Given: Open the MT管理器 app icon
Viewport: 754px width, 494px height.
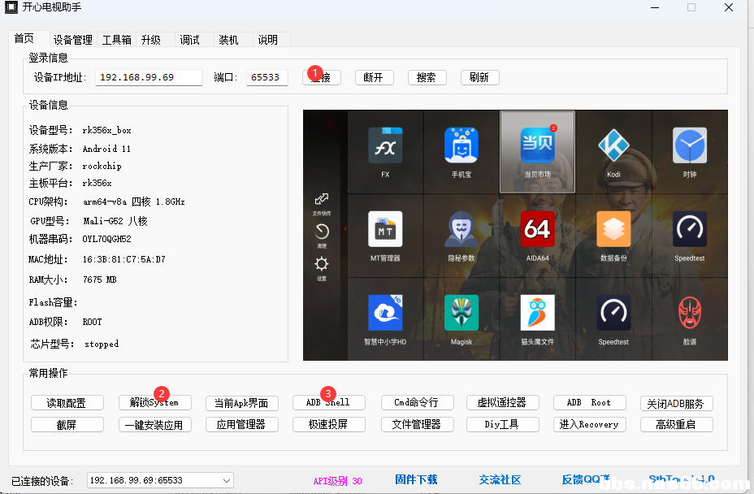Looking at the screenshot, I should coord(385,229).
